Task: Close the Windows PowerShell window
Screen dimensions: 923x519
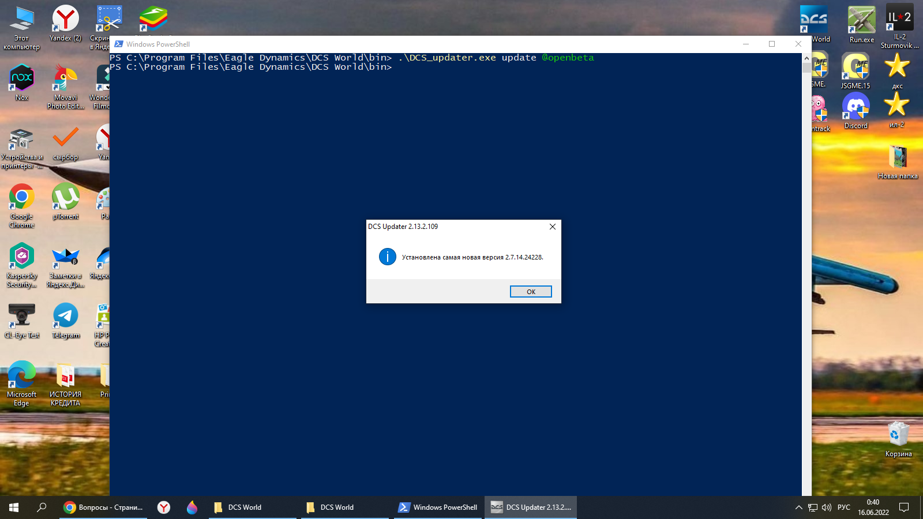Action: (798, 44)
